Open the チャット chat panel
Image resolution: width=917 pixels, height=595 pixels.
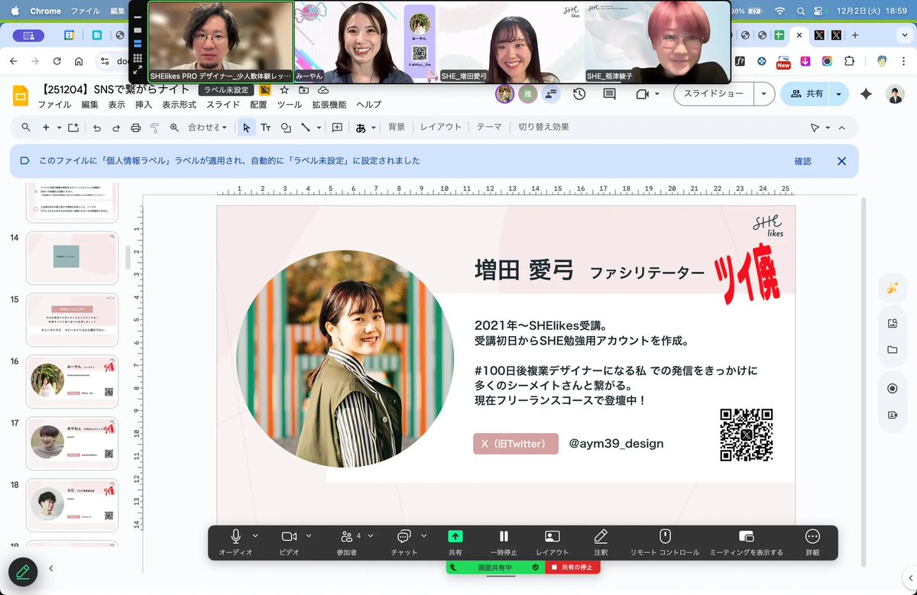coord(404,542)
